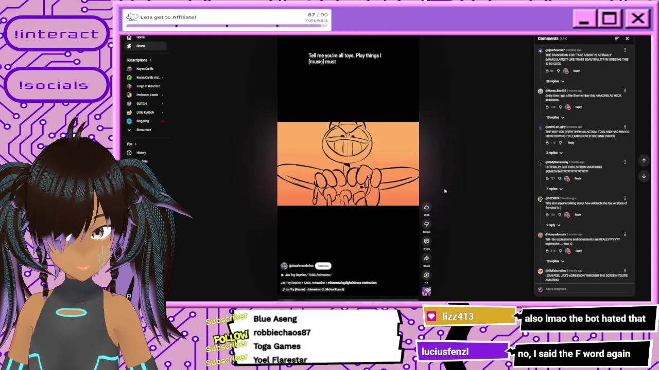Click the @Honey_Bee135 commenter avatar
Viewport: 659px width, 370px height.
point(540,91)
